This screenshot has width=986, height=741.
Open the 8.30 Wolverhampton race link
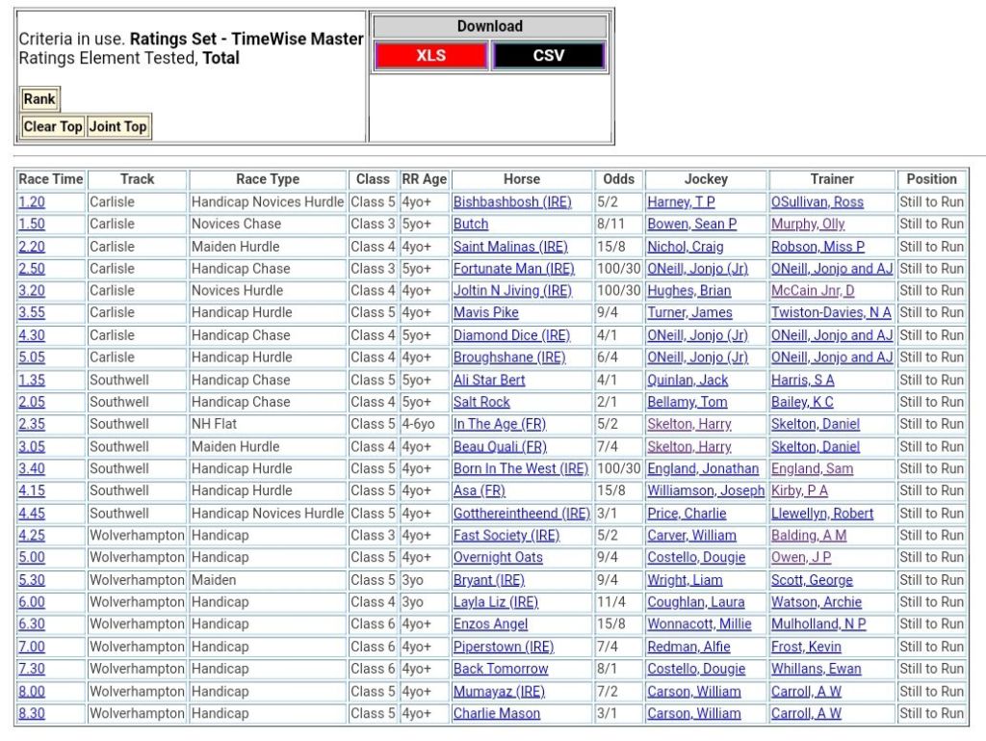[x=32, y=714]
